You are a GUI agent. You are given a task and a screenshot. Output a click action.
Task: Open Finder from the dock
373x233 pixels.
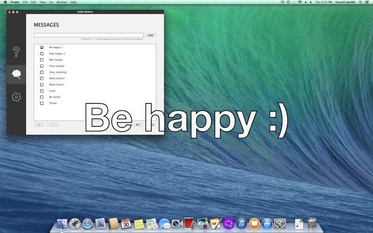(62, 224)
